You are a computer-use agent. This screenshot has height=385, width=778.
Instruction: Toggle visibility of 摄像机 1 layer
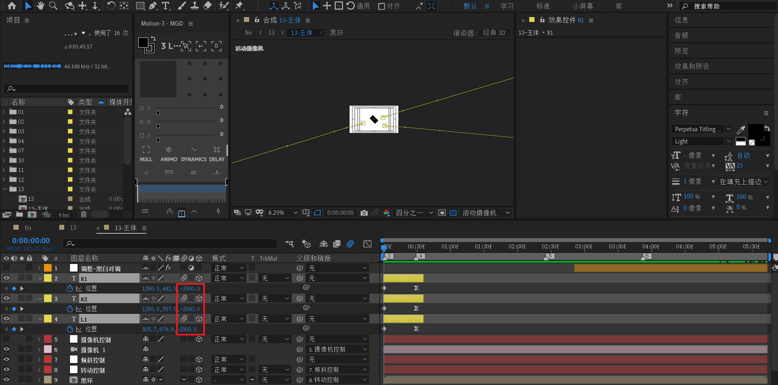coord(7,349)
